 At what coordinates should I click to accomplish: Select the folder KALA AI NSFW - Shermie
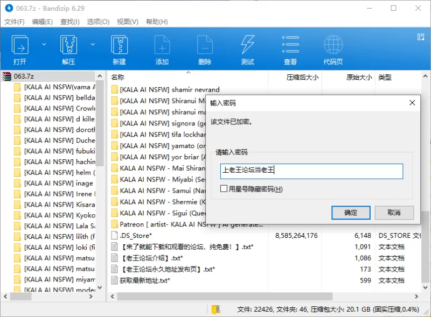coord(163,202)
